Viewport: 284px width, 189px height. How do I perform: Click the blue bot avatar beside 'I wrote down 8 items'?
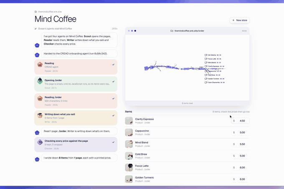[x=37, y=159]
